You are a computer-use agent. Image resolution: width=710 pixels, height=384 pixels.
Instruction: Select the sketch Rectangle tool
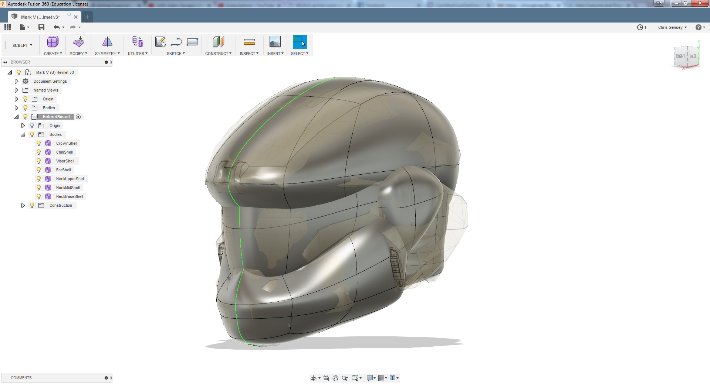tap(192, 42)
